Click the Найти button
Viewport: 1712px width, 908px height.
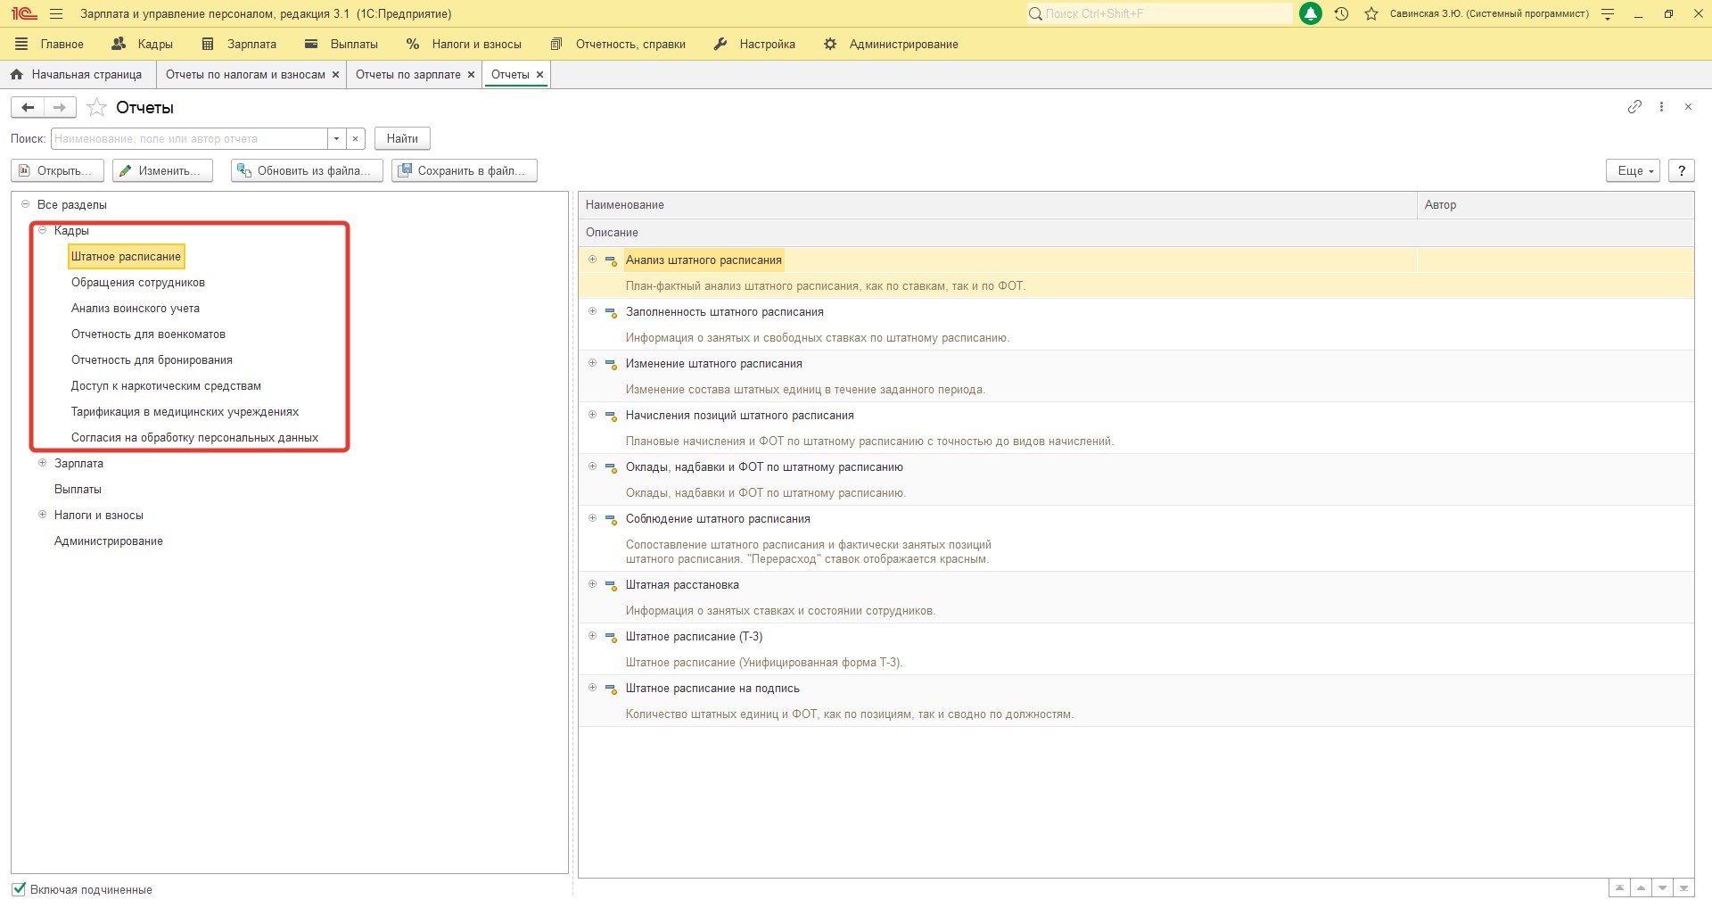click(x=402, y=138)
